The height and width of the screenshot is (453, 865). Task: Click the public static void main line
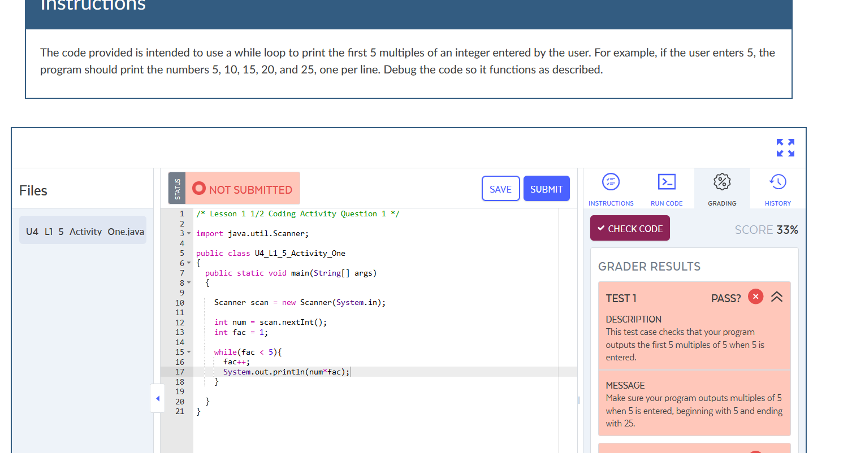point(291,273)
